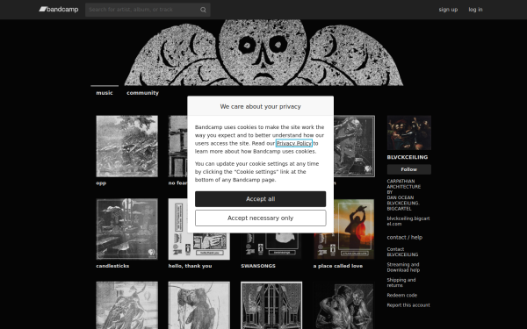The height and width of the screenshot is (329, 527).
Task: Open the Privacy Policy link
Action: (294, 143)
